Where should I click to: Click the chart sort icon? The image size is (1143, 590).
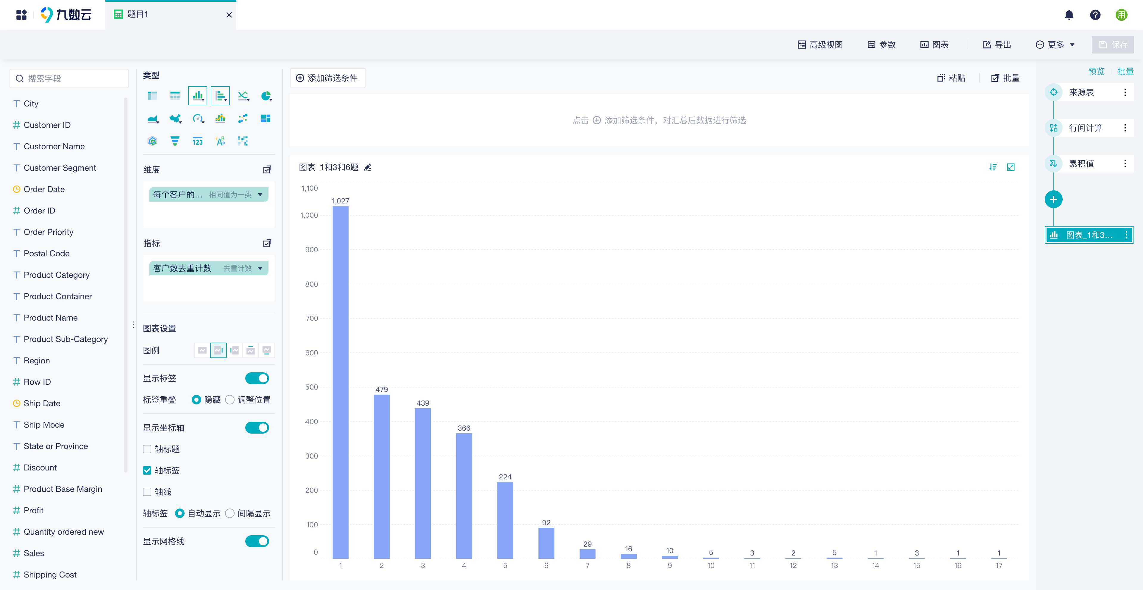993,167
